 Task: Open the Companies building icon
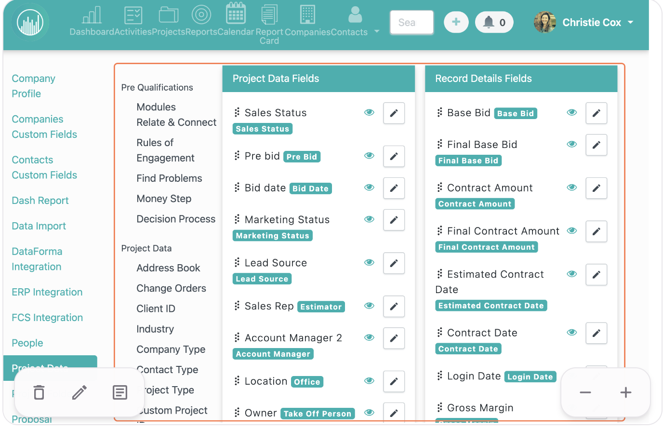tap(307, 14)
